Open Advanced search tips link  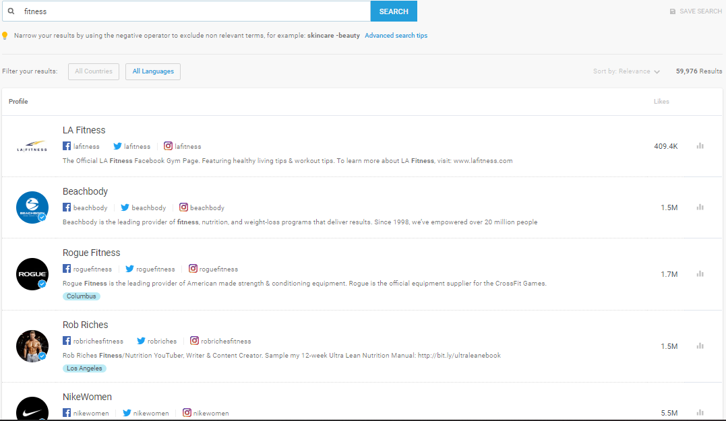pyautogui.click(x=396, y=36)
